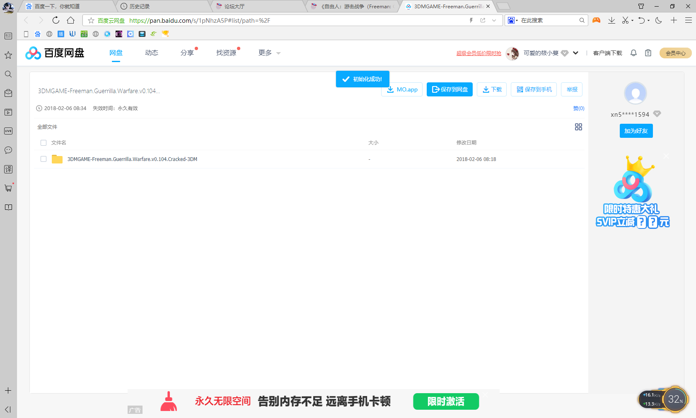Open the browser downloads icon
Viewport: 696px width, 418px height.
click(611, 20)
